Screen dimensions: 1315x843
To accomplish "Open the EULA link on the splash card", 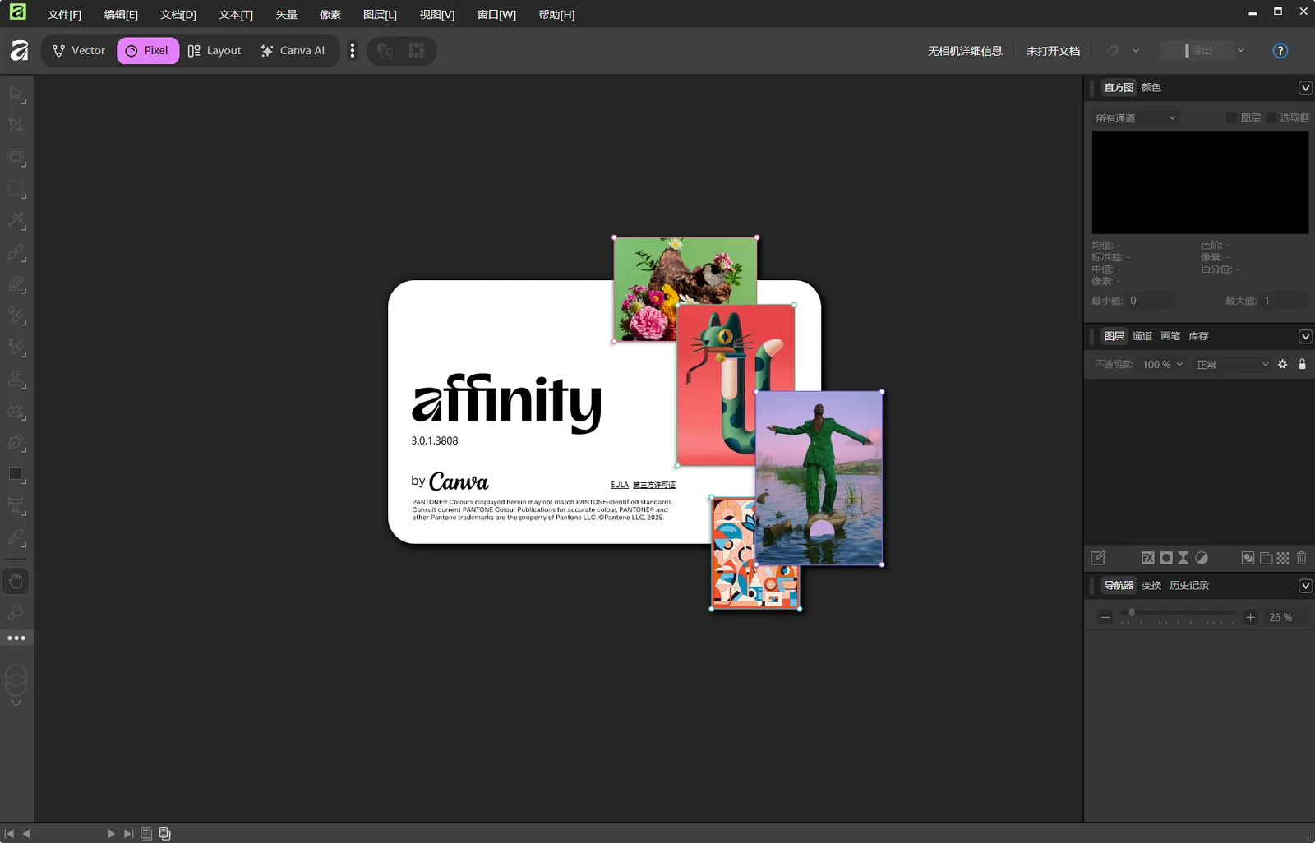I will coord(620,484).
